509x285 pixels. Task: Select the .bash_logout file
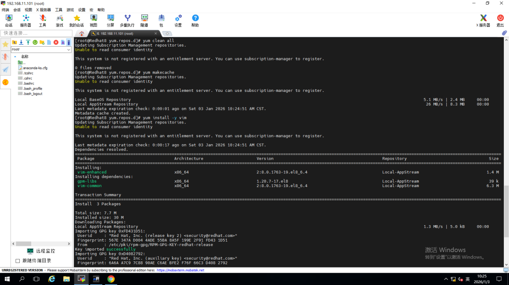point(30,94)
